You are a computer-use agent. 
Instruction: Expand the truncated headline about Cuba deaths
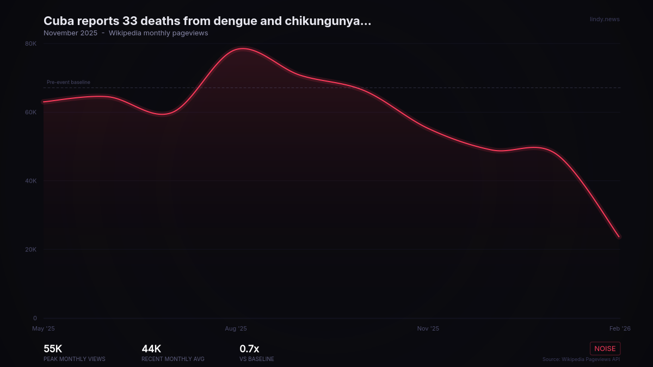click(x=208, y=21)
